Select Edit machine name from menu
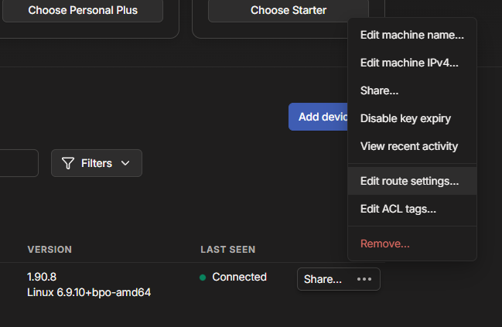 click(x=412, y=35)
